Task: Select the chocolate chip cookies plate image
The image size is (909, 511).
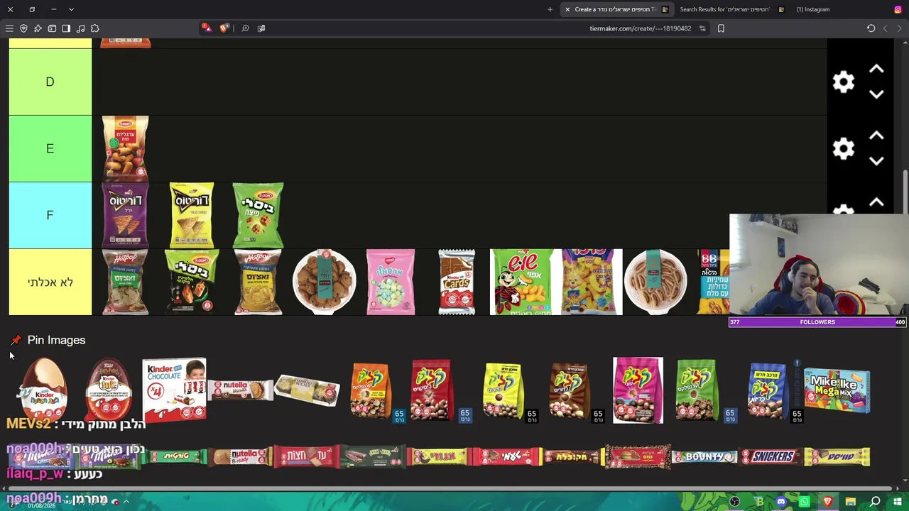Action: (x=324, y=282)
